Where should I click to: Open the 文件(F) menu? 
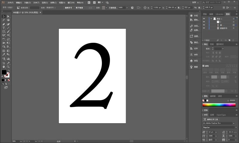(10, 3)
